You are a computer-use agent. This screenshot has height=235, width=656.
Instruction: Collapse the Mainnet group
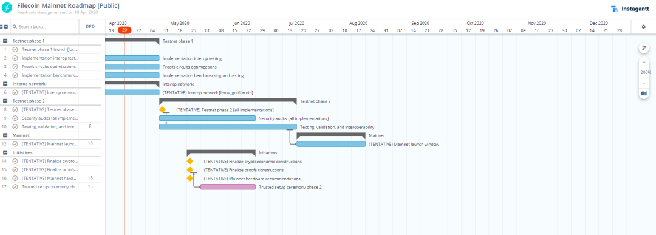tap(5, 135)
